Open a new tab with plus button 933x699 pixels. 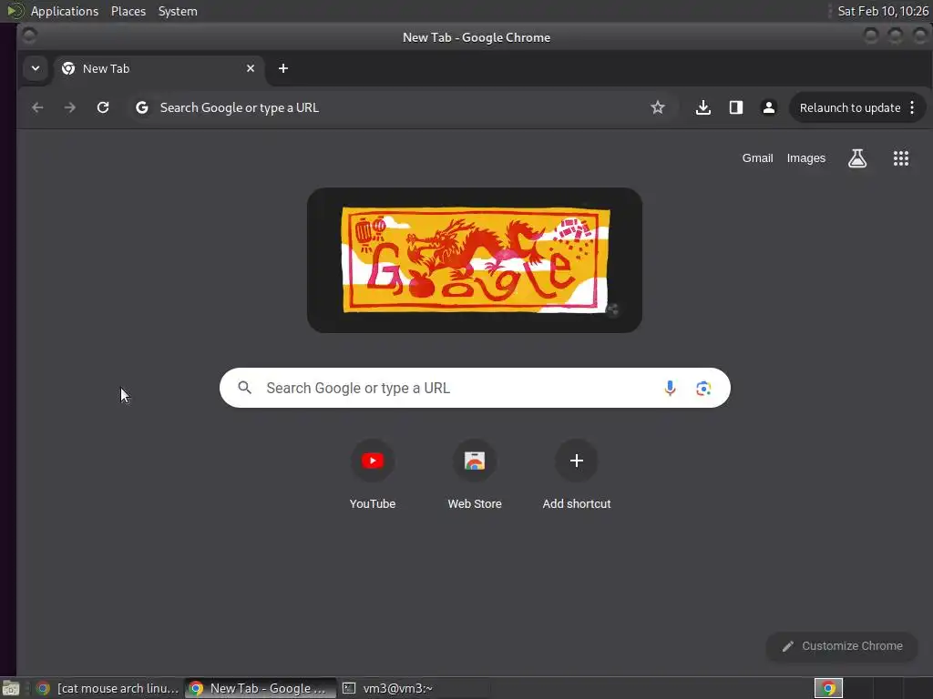283,68
